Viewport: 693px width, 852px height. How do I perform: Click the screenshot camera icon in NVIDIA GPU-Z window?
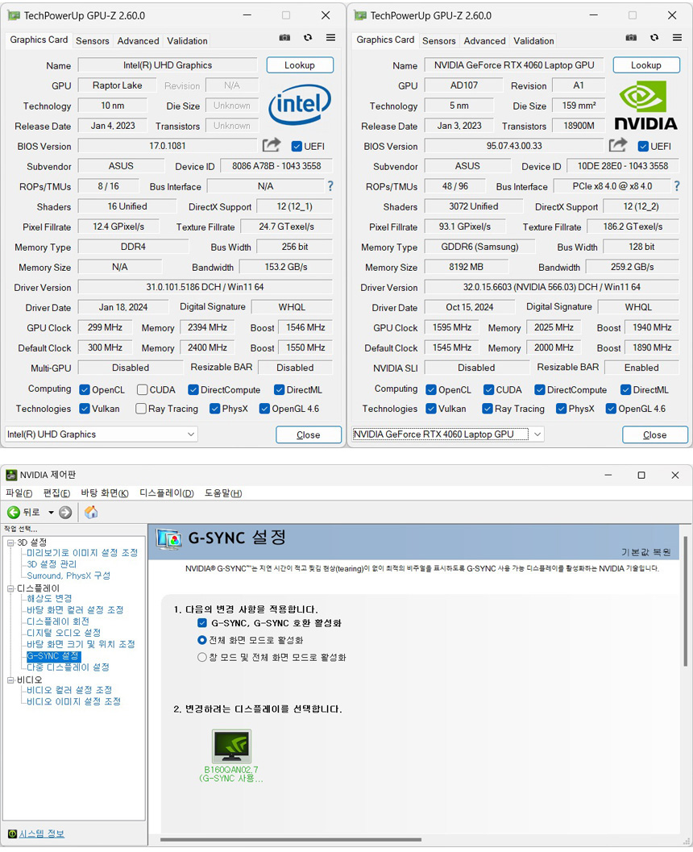[x=631, y=38]
